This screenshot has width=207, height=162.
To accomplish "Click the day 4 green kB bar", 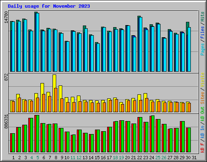I will click(x=32, y=135).
